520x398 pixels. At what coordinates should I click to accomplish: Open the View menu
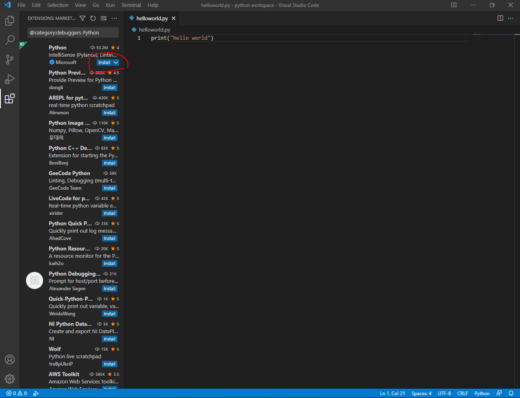click(x=80, y=5)
